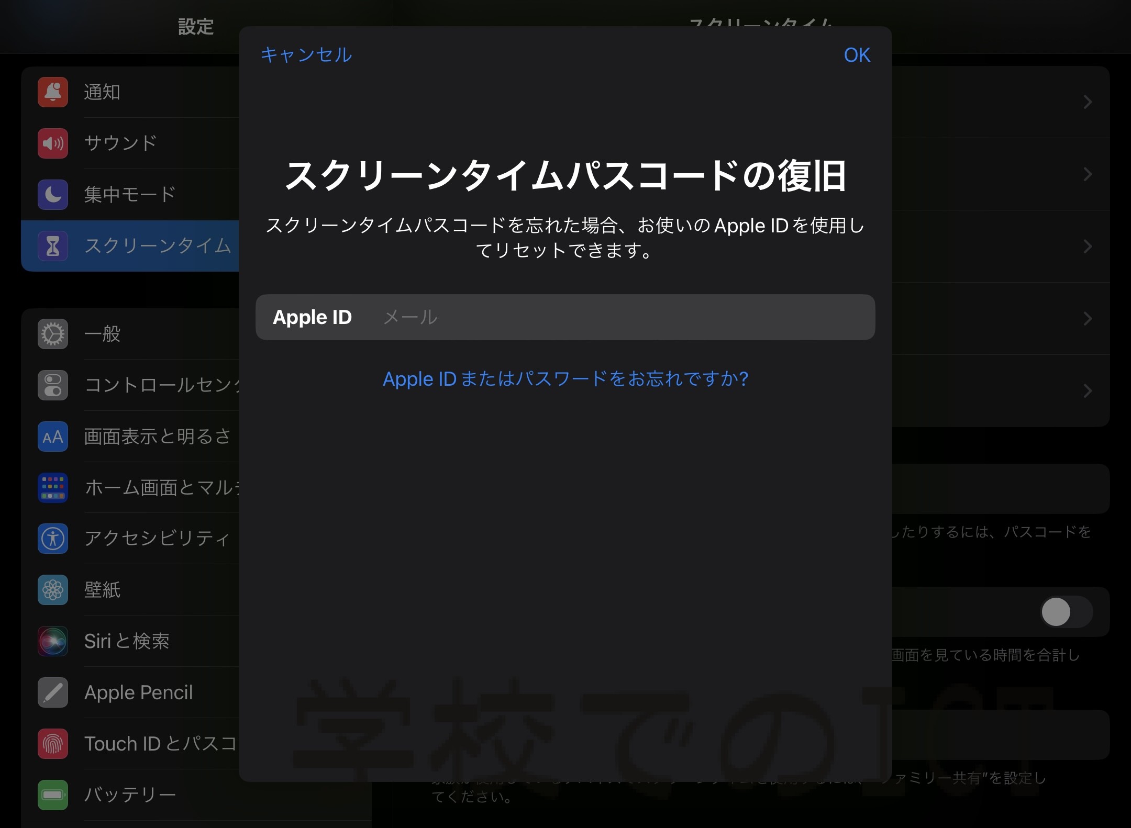Open 集中モード settings row
Image resolution: width=1131 pixels, height=828 pixels.
coord(130,195)
